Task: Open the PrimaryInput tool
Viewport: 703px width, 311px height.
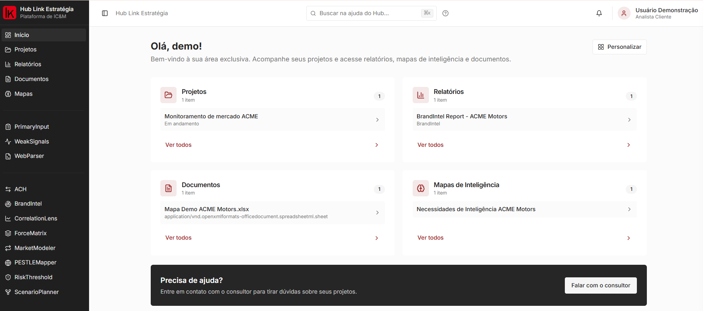Action: 44,127
